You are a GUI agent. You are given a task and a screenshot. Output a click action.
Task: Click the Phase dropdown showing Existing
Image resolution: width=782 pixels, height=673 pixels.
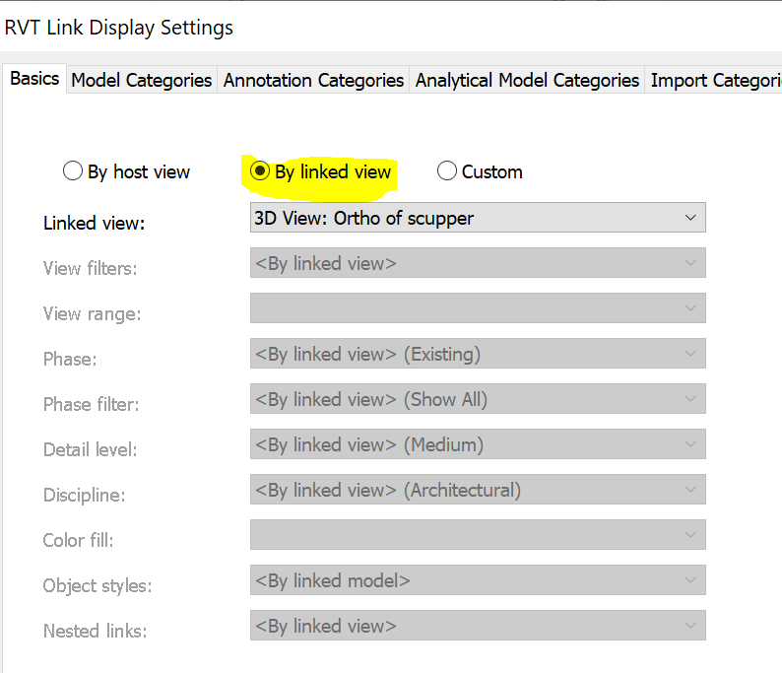pos(478,354)
